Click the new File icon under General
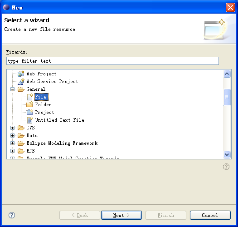The image size is (238, 227). coord(30,97)
